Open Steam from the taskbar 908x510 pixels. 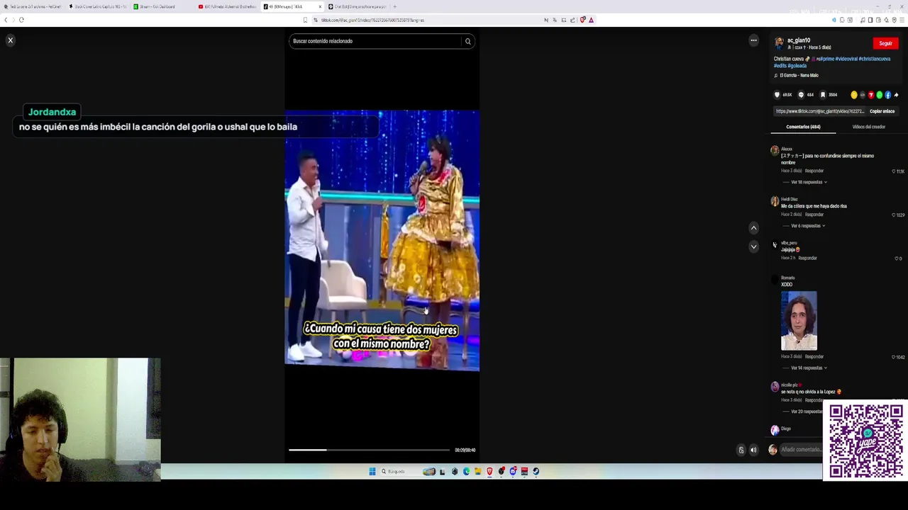[536, 472]
